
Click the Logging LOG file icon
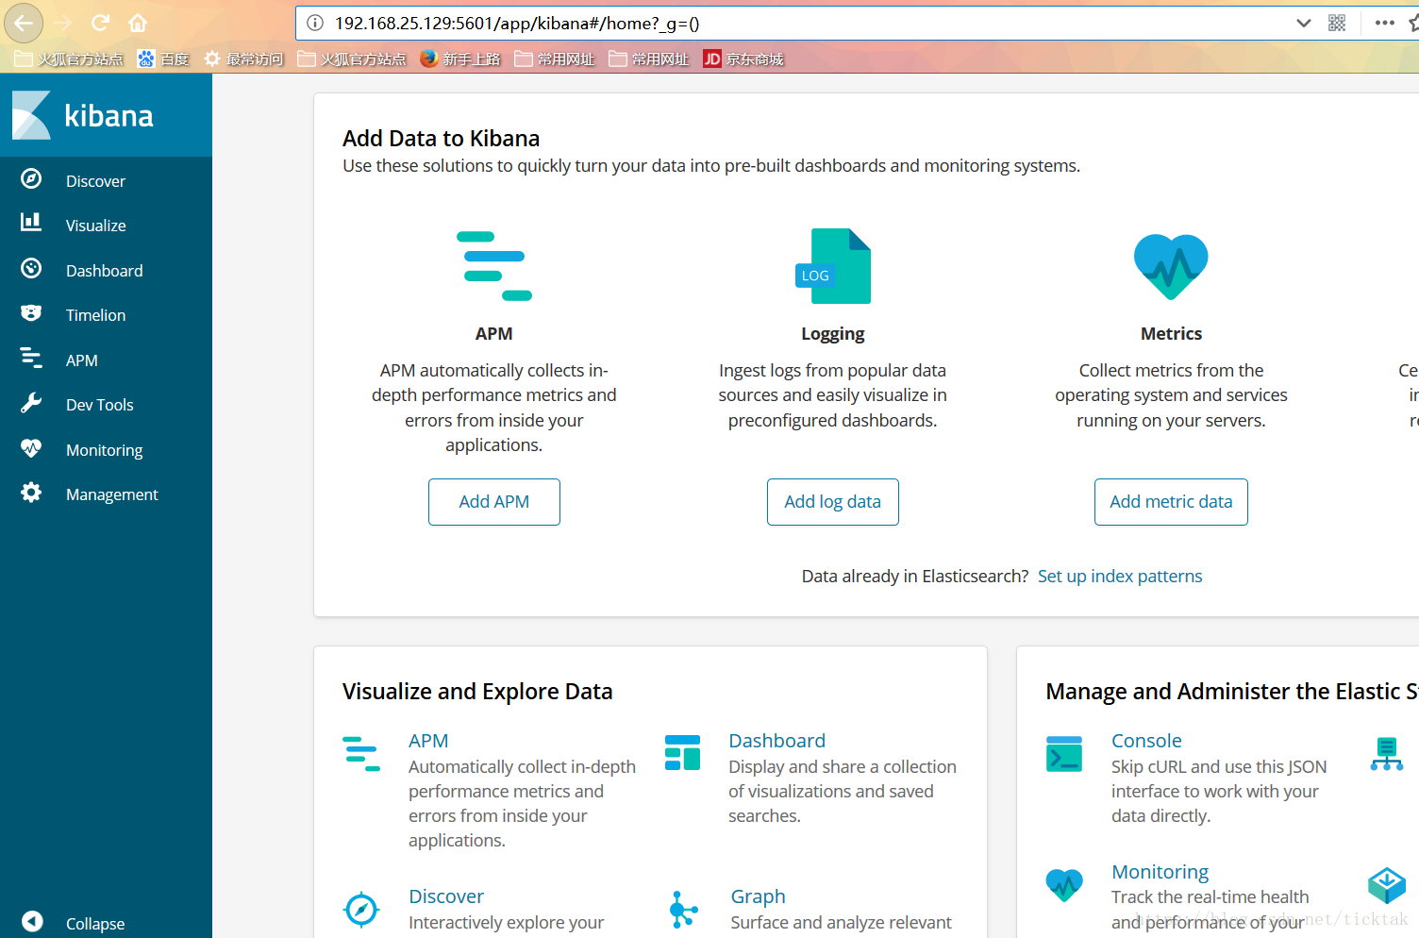click(x=833, y=266)
